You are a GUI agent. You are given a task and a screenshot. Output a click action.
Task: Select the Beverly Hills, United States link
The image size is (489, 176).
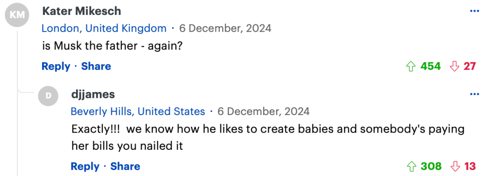click(x=138, y=111)
